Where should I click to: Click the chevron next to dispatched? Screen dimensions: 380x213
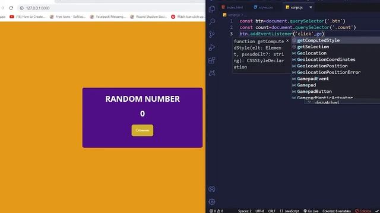coord(309,102)
